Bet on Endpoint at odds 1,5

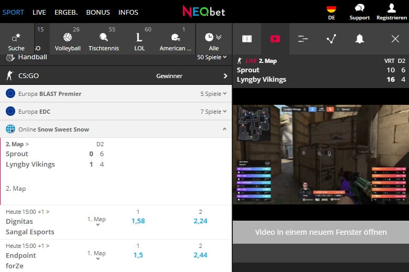(x=138, y=255)
